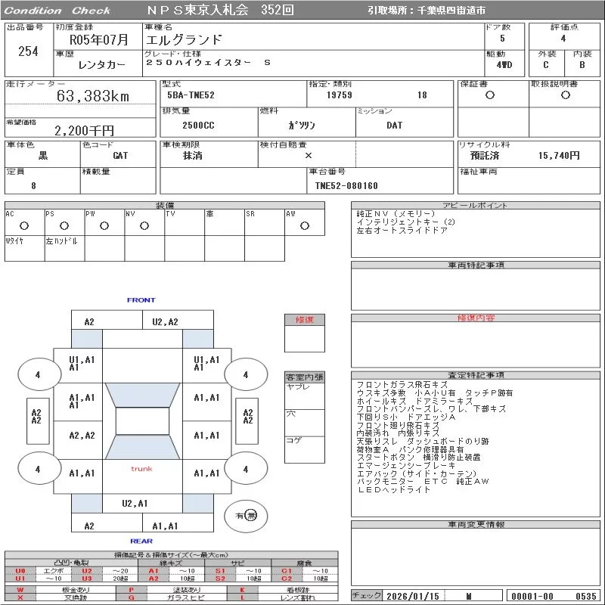Click the trunk label on car diagram
This screenshot has height=605, width=605.
(141, 469)
